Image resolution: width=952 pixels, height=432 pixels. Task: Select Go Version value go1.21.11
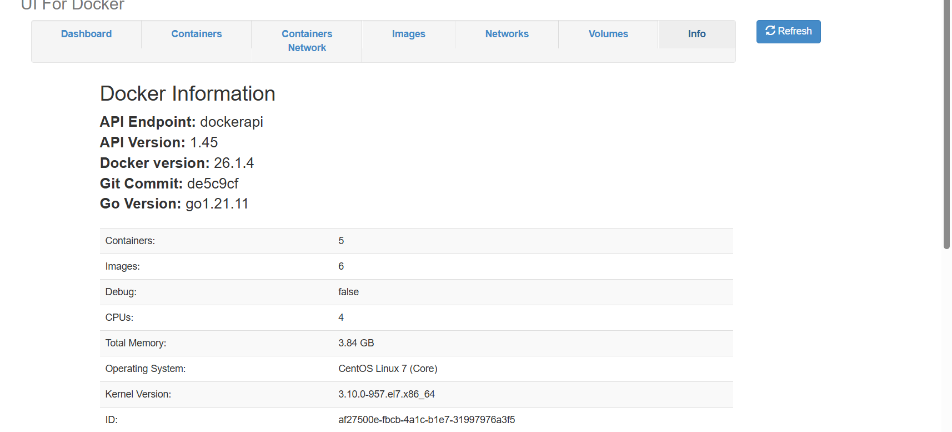click(217, 204)
